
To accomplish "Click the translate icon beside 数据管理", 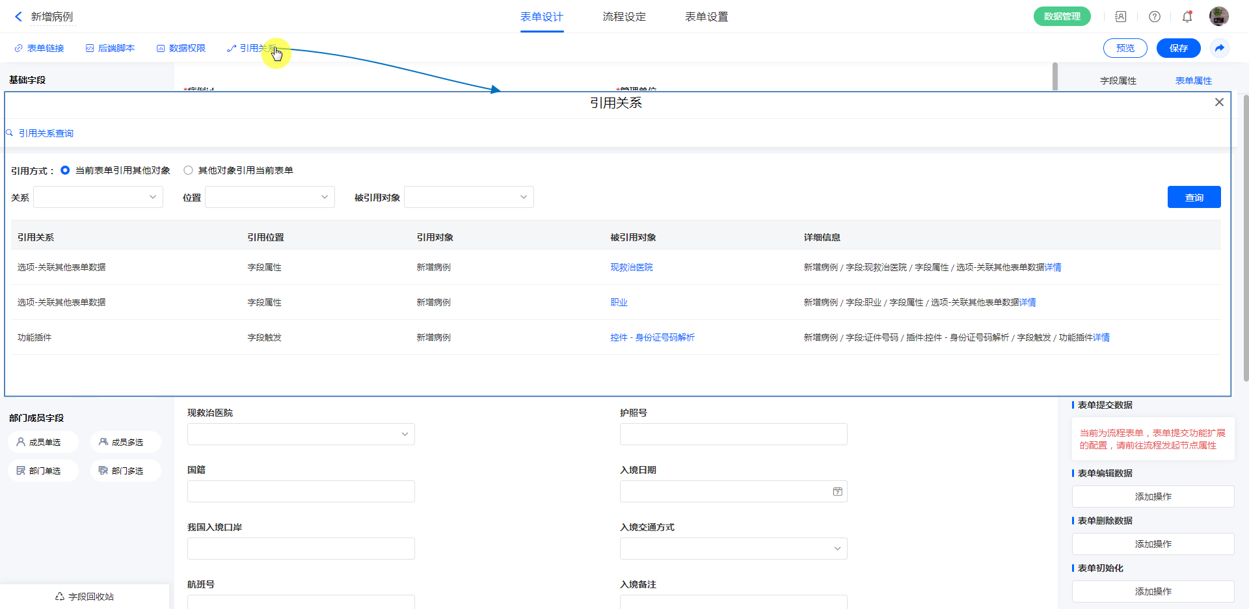I will point(1120,17).
